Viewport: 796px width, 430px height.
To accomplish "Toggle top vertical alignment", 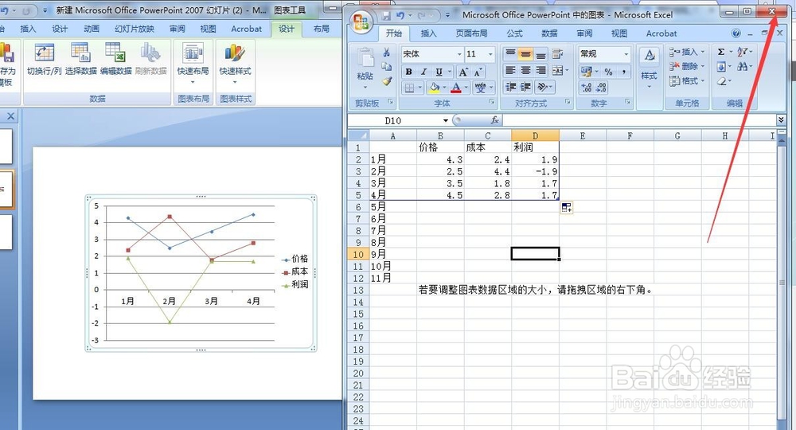I will click(511, 54).
